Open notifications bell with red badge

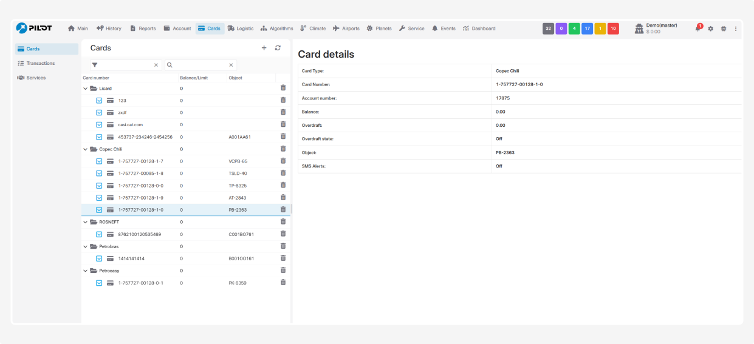pos(697,29)
